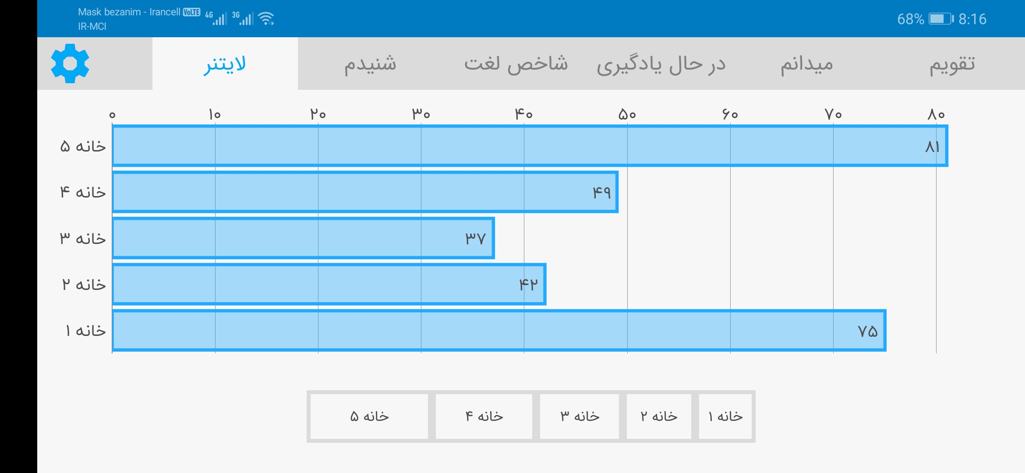Tap the Wi-Fi signal icon in status bar

coord(266,18)
